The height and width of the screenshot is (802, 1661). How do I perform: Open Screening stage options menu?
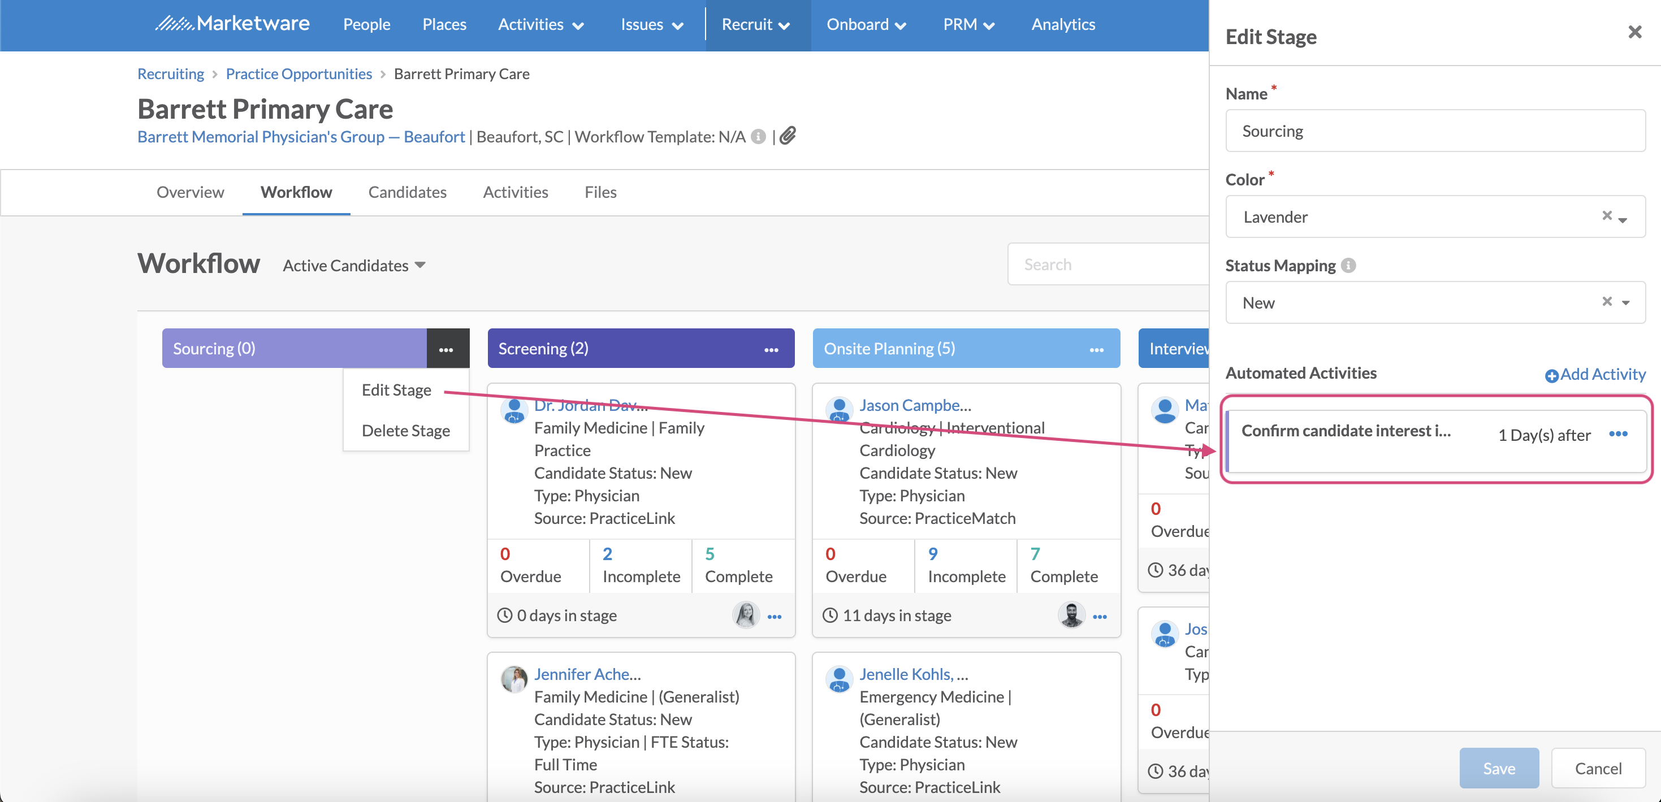(x=771, y=349)
